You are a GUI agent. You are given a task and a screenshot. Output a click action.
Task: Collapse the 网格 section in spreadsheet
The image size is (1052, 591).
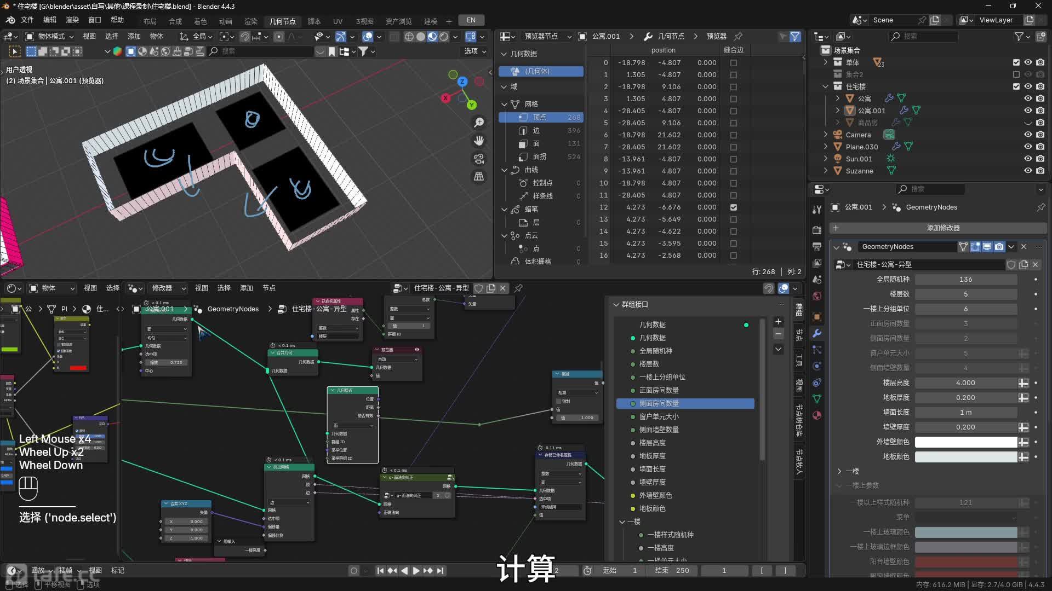[x=504, y=104]
